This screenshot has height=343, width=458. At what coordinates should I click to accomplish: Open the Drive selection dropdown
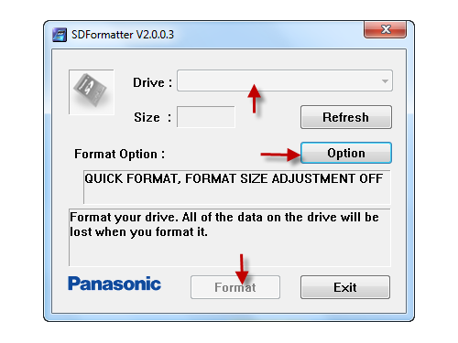[285, 80]
